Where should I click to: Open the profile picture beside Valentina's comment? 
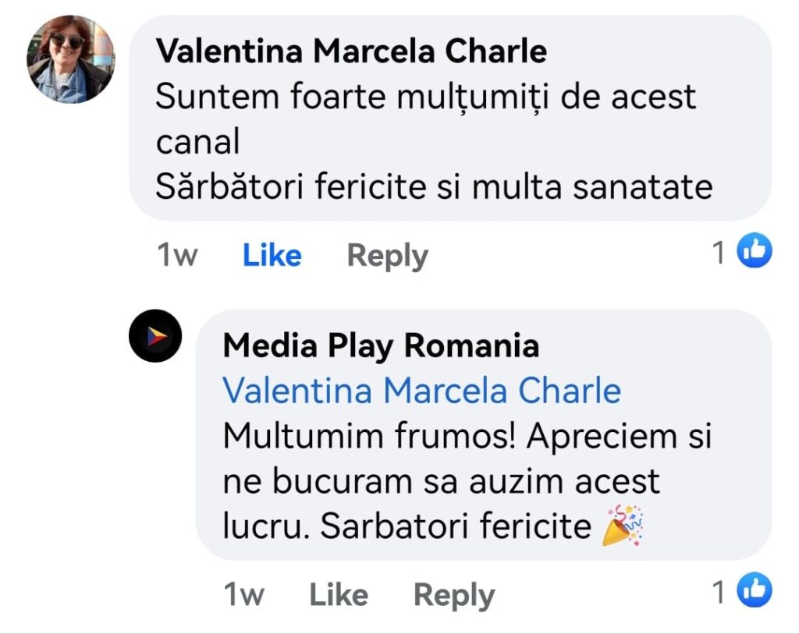click(71, 59)
